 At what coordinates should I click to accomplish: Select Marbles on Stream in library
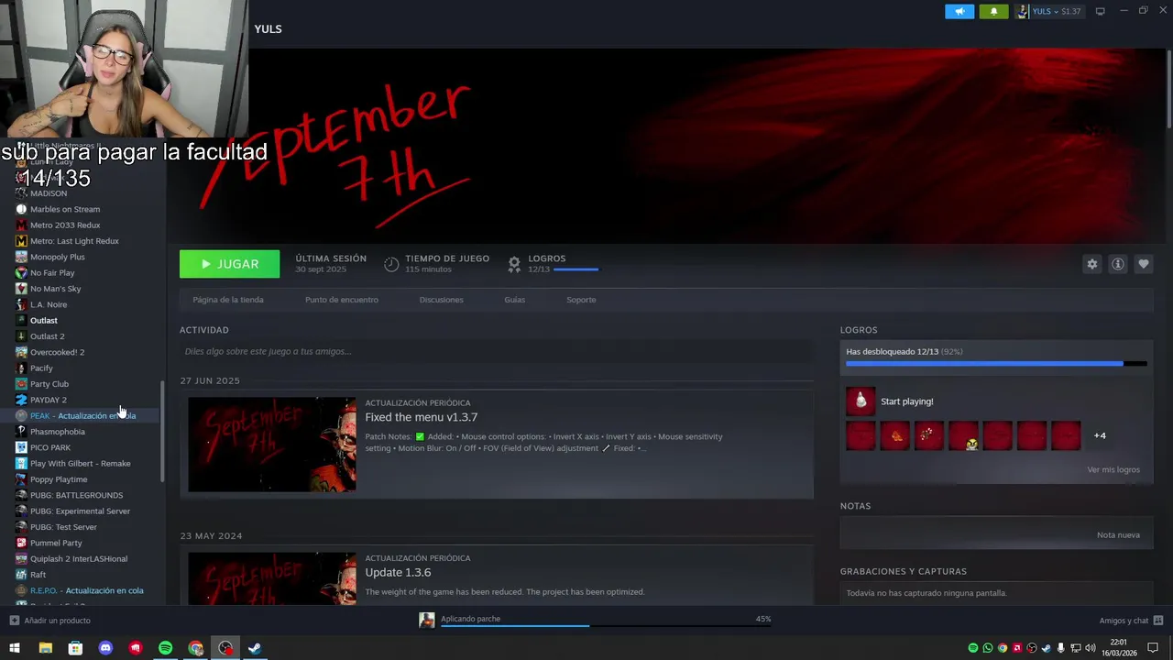click(x=64, y=209)
